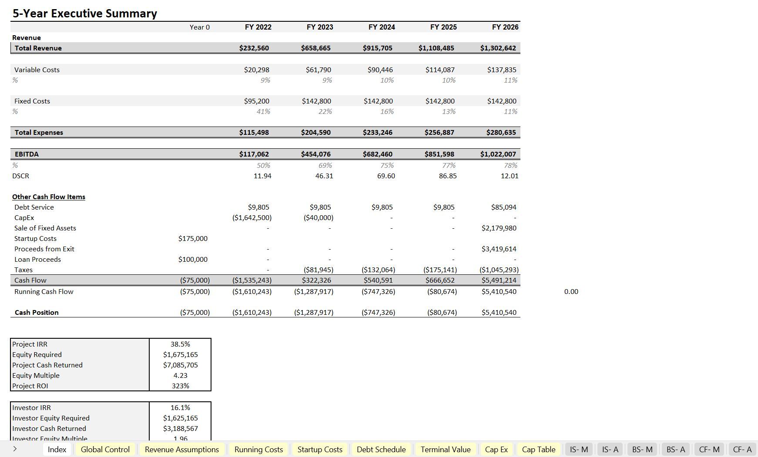Click the Cash Position label

coord(37,312)
